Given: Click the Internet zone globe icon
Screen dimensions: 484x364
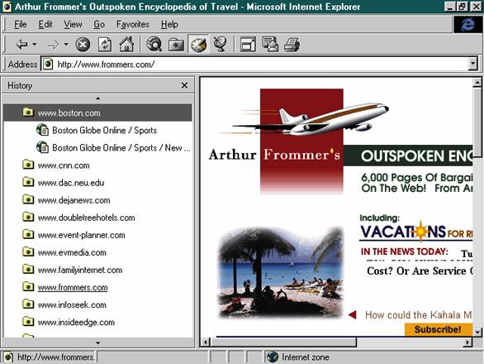Looking at the screenshot, I should 273,357.
